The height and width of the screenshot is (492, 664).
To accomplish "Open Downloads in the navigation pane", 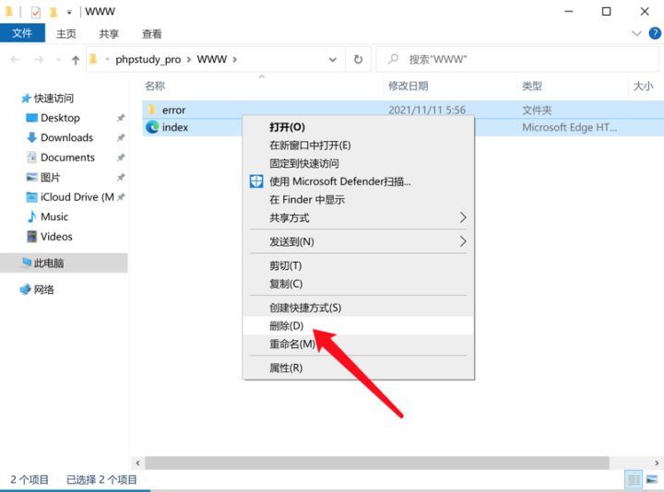I will click(x=60, y=137).
